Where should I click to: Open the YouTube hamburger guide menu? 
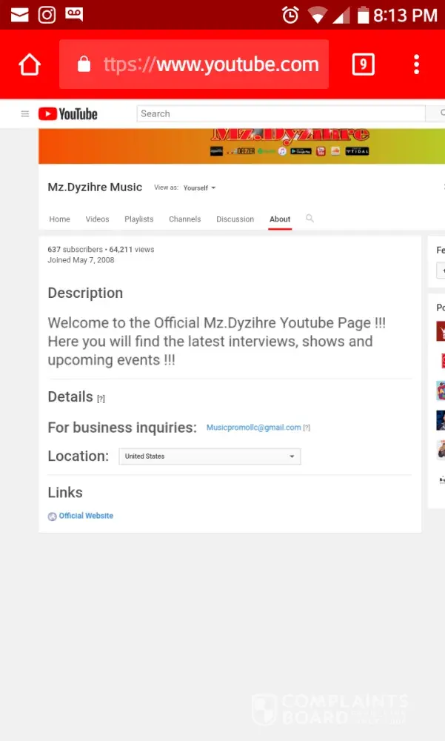click(x=25, y=114)
